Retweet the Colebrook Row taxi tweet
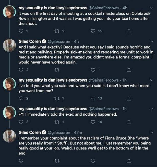Viewport: 157px width, 167px height. [57, 31]
